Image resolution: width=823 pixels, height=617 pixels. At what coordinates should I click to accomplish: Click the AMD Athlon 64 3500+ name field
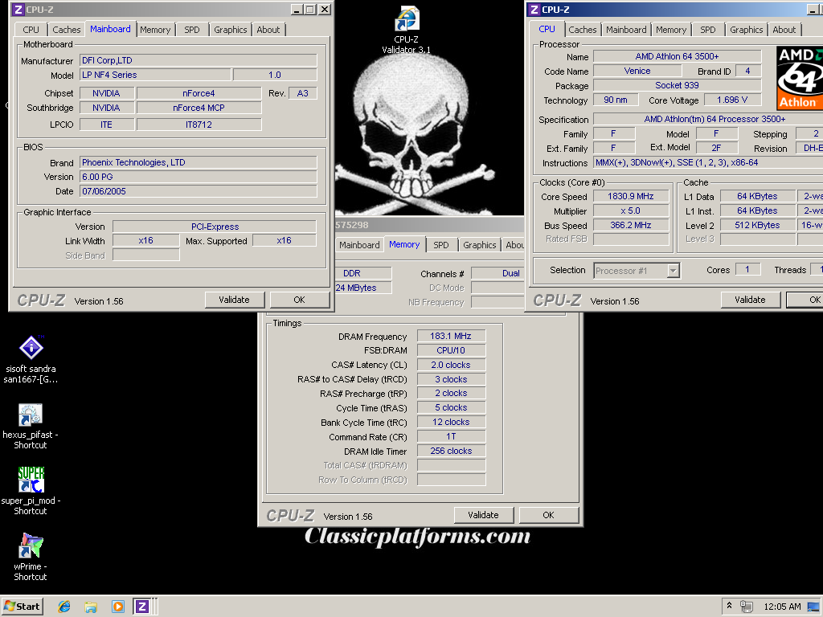point(677,56)
